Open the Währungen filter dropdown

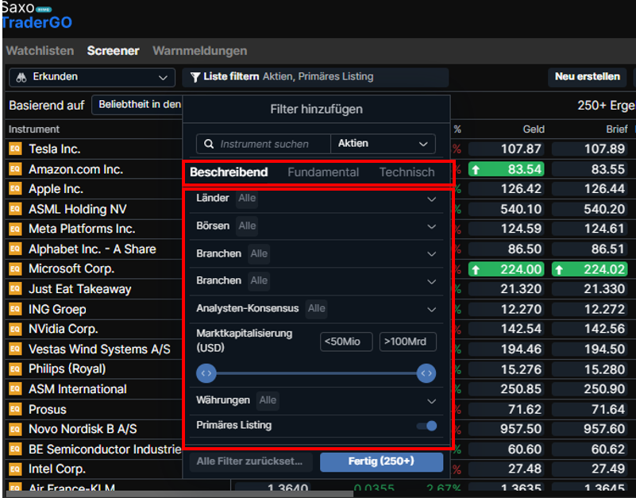pos(431,401)
